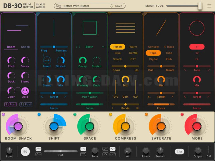Viewport: 215px width, 161px height.
Task: Click the Pan / Width slider handle
Action: pyautogui.click(x=90, y=93)
